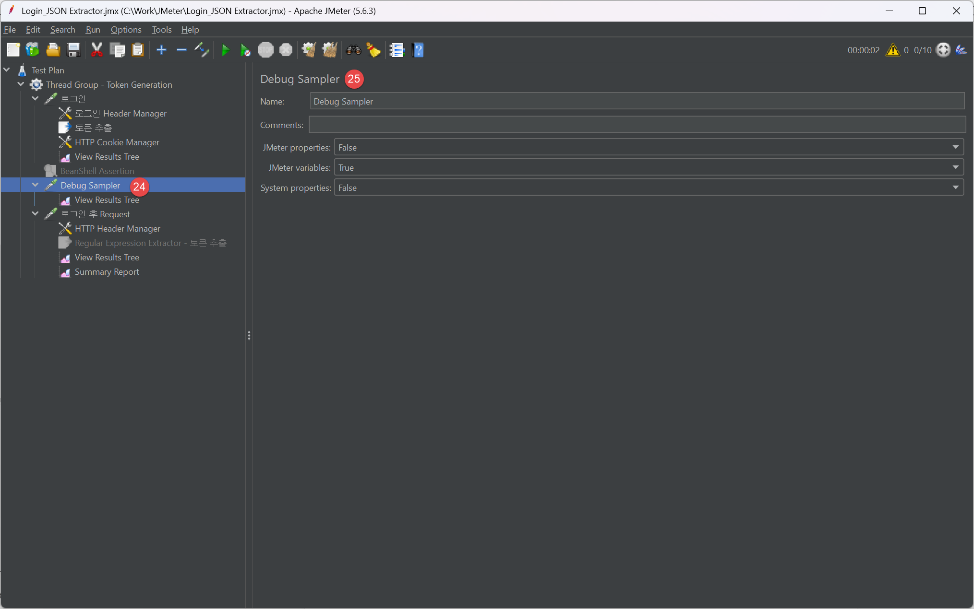
Task: Click the scissors Cut icon
Action: click(x=96, y=50)
